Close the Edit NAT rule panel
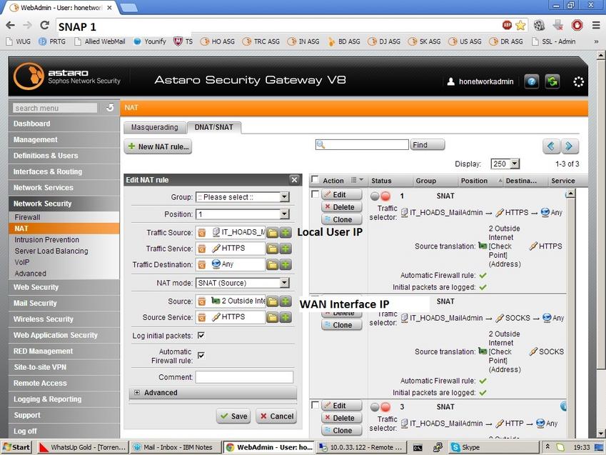Viewport: 606px width, 455px height. click(294, 179)
